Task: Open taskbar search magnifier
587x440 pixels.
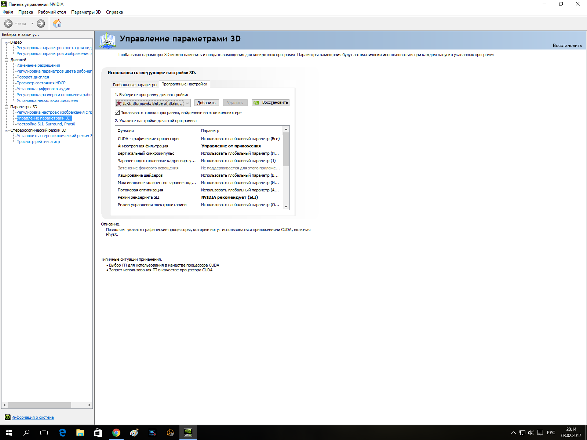Action: point(26,433)
